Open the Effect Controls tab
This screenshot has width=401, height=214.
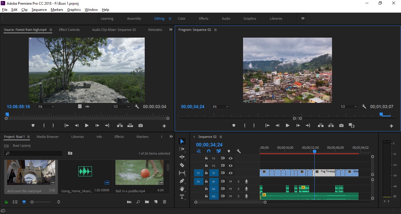pyautogui.click(x=69, y=30)
